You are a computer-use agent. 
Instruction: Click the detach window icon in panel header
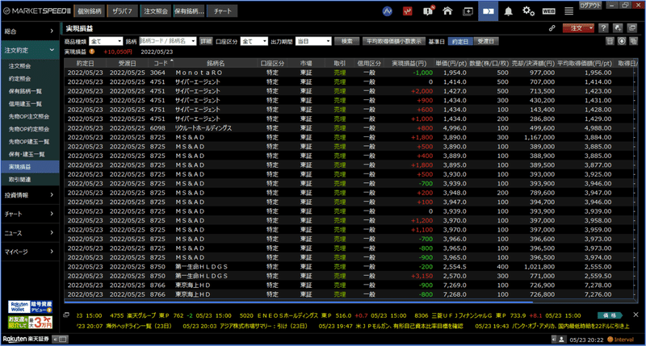[632, 28]
